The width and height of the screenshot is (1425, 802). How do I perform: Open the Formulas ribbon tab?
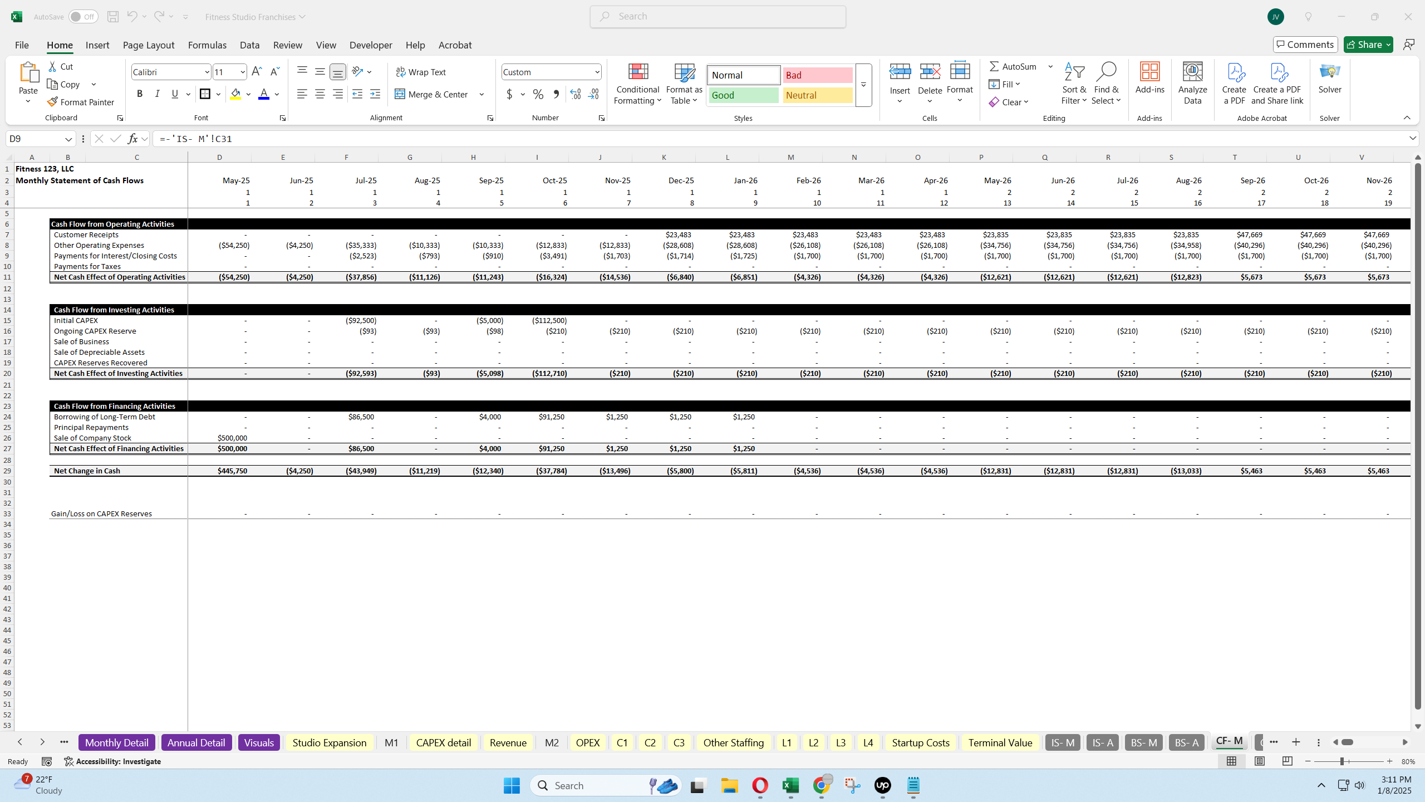[207, 45]
